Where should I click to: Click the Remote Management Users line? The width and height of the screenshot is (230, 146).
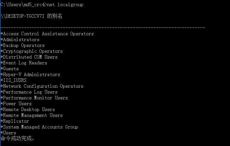(x=32, y=115)
